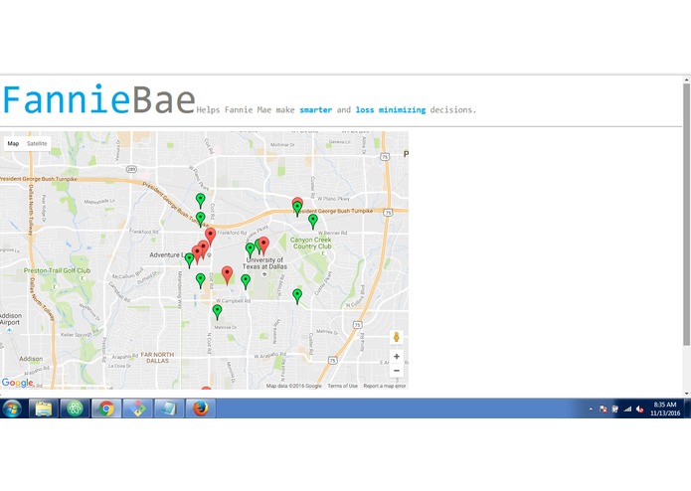Image resolution: width=691 pixels, height=491 pixels.
Task: Click the green marker touching the Adventure L label
Action: [x=190, y=259]
